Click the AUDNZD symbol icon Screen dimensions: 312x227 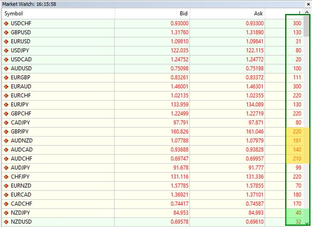(x=7, y=141)
